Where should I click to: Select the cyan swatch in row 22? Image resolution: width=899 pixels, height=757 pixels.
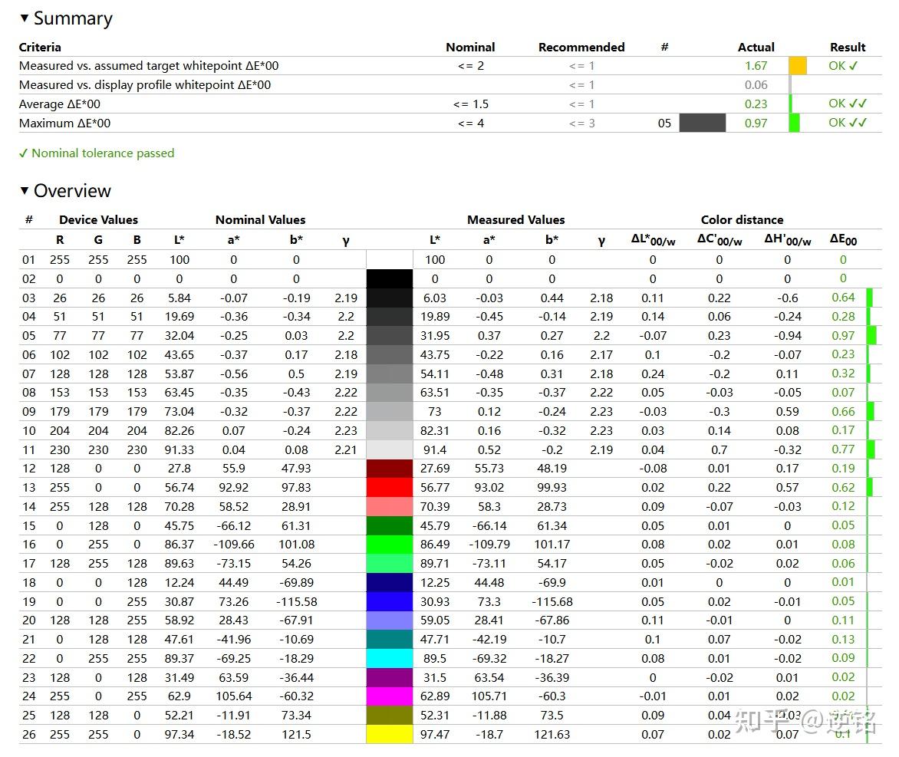(x=390, y=658)
